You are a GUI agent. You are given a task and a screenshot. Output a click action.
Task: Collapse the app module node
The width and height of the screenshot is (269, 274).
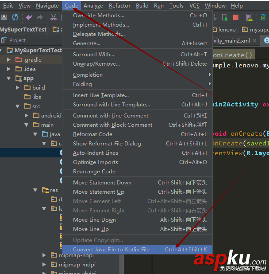8,78
